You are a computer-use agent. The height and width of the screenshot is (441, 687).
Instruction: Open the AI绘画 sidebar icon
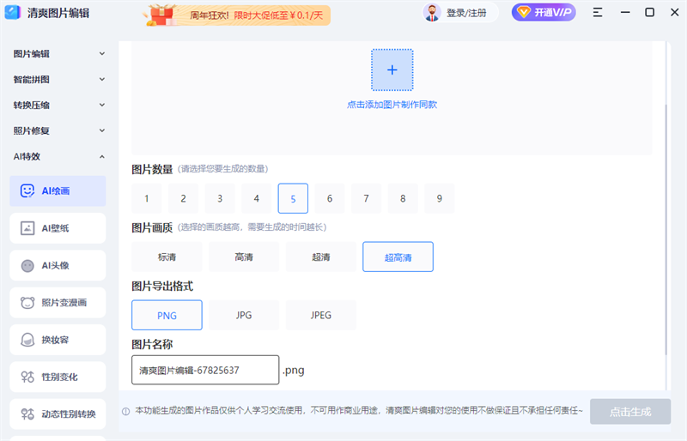point(27,191)
